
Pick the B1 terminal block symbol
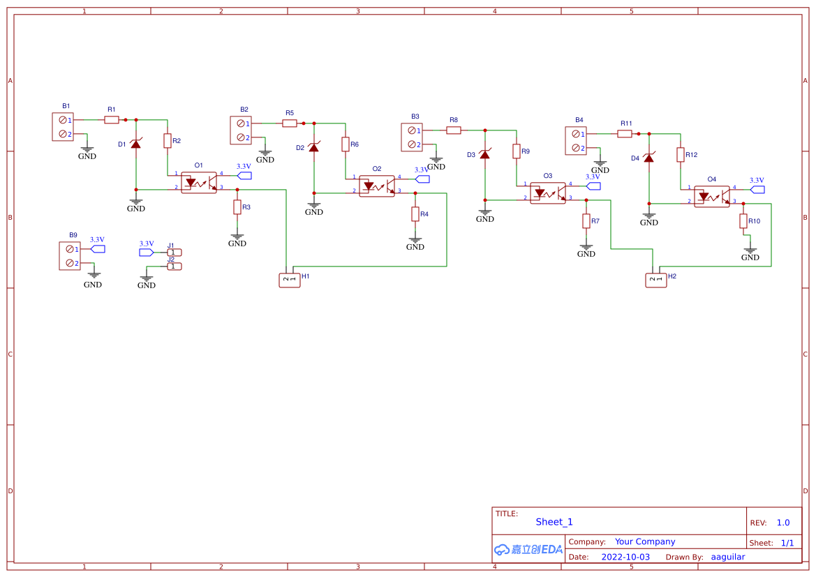62,126
